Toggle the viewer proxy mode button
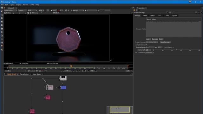Viewport: 203px width, 114px height. point(58,10)
